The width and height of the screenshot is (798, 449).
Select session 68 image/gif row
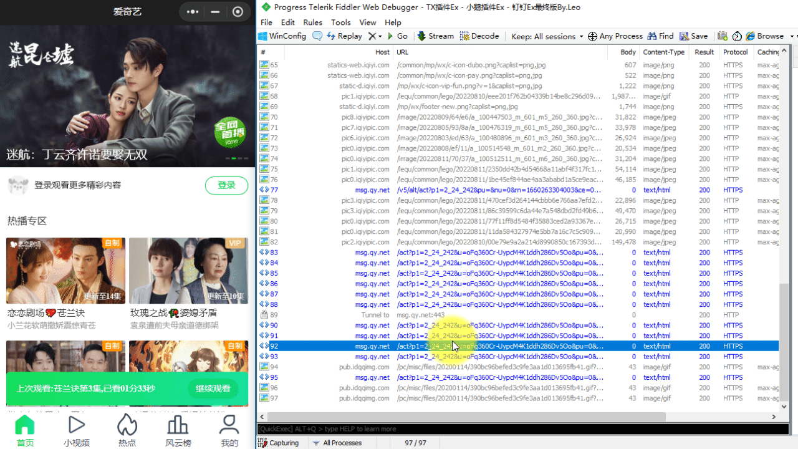[x=519, y=97]
